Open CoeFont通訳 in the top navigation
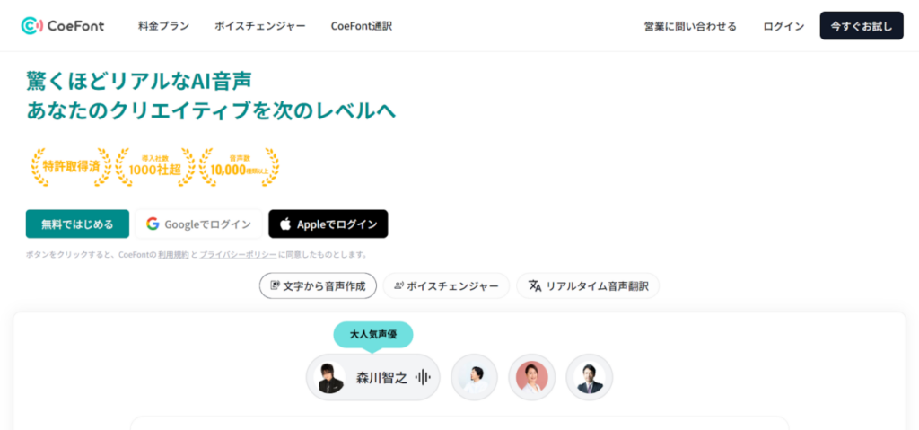The height and width of the screenshot is (430, 919). pos(361,26)
